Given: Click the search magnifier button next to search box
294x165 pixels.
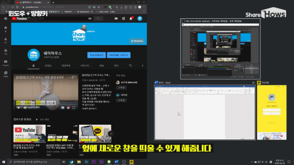Looking at the screenshot, I should [98, 18].
